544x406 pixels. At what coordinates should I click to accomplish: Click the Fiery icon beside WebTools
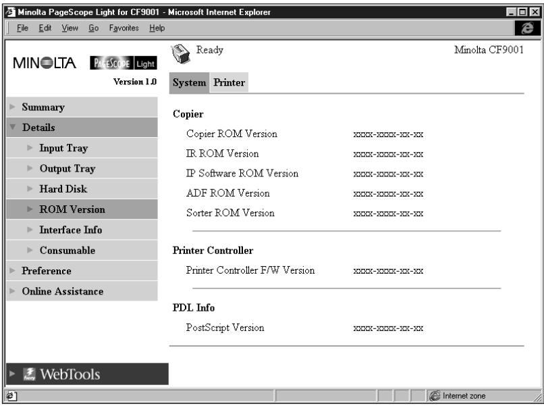coord(29,374)
